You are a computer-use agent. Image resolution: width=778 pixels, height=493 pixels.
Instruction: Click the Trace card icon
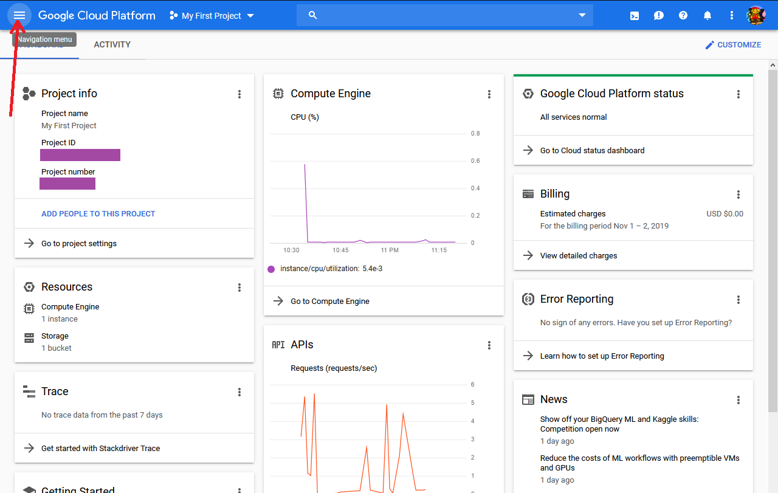29,391
